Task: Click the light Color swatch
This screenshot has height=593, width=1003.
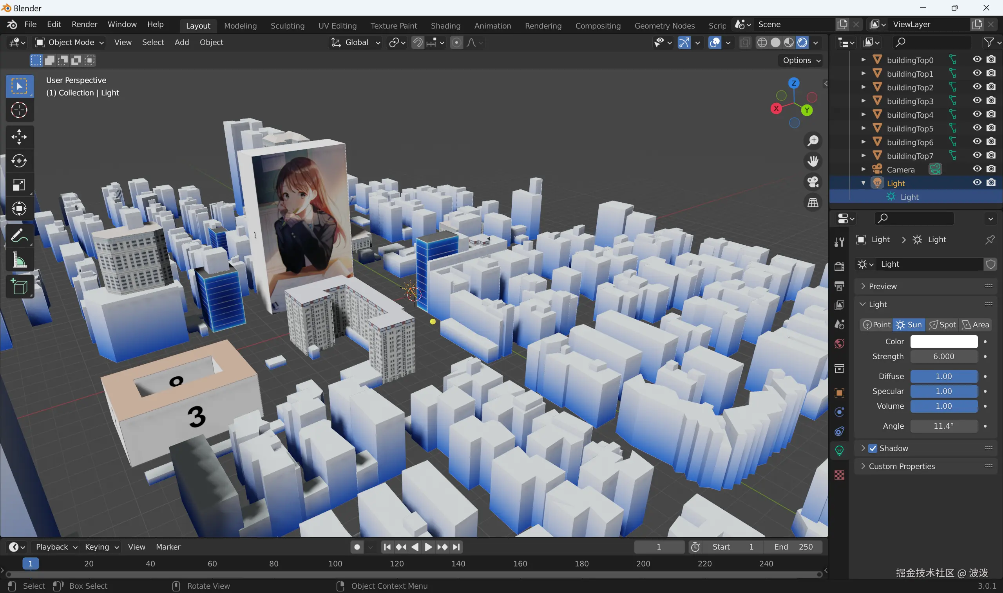Action: (x=944, y=341)
